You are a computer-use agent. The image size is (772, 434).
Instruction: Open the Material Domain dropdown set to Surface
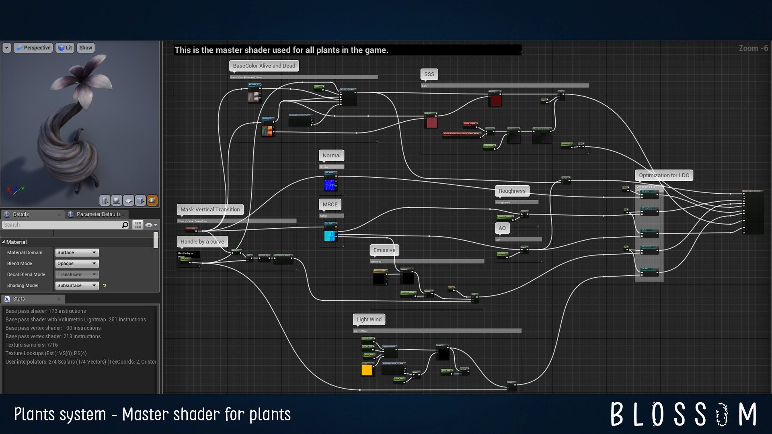click(x=76, y=252)
